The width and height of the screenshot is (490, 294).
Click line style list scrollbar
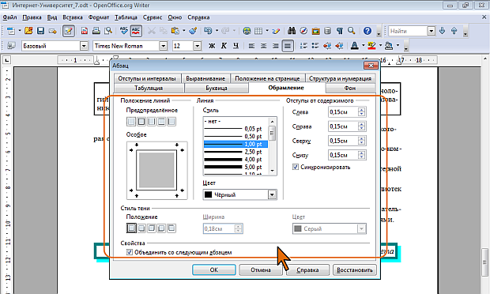[x=272, y=146]
